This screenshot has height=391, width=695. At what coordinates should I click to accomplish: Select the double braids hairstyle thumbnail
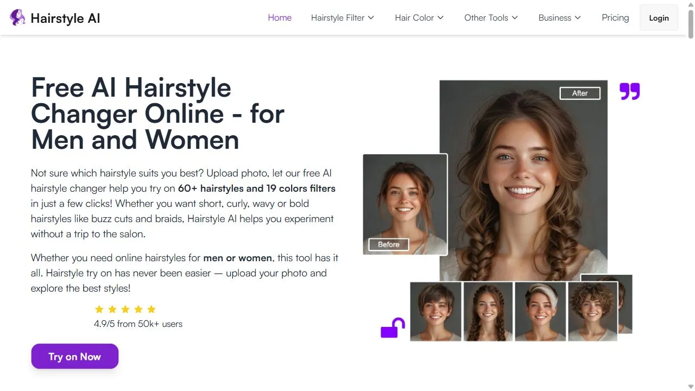pyautogui.click(x=488, y=311)
